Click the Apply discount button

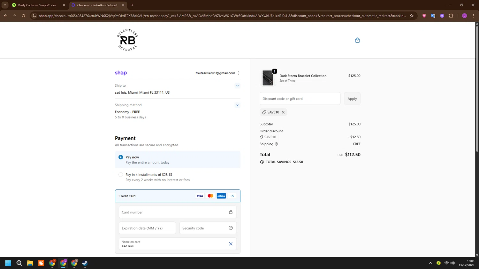352,98
